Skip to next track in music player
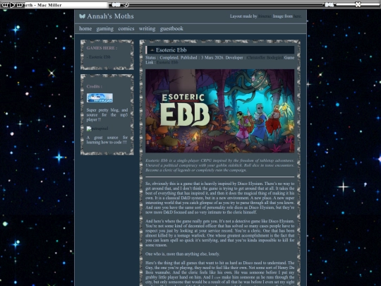Viewport: 381px width, 286px height. click(20, 5)
